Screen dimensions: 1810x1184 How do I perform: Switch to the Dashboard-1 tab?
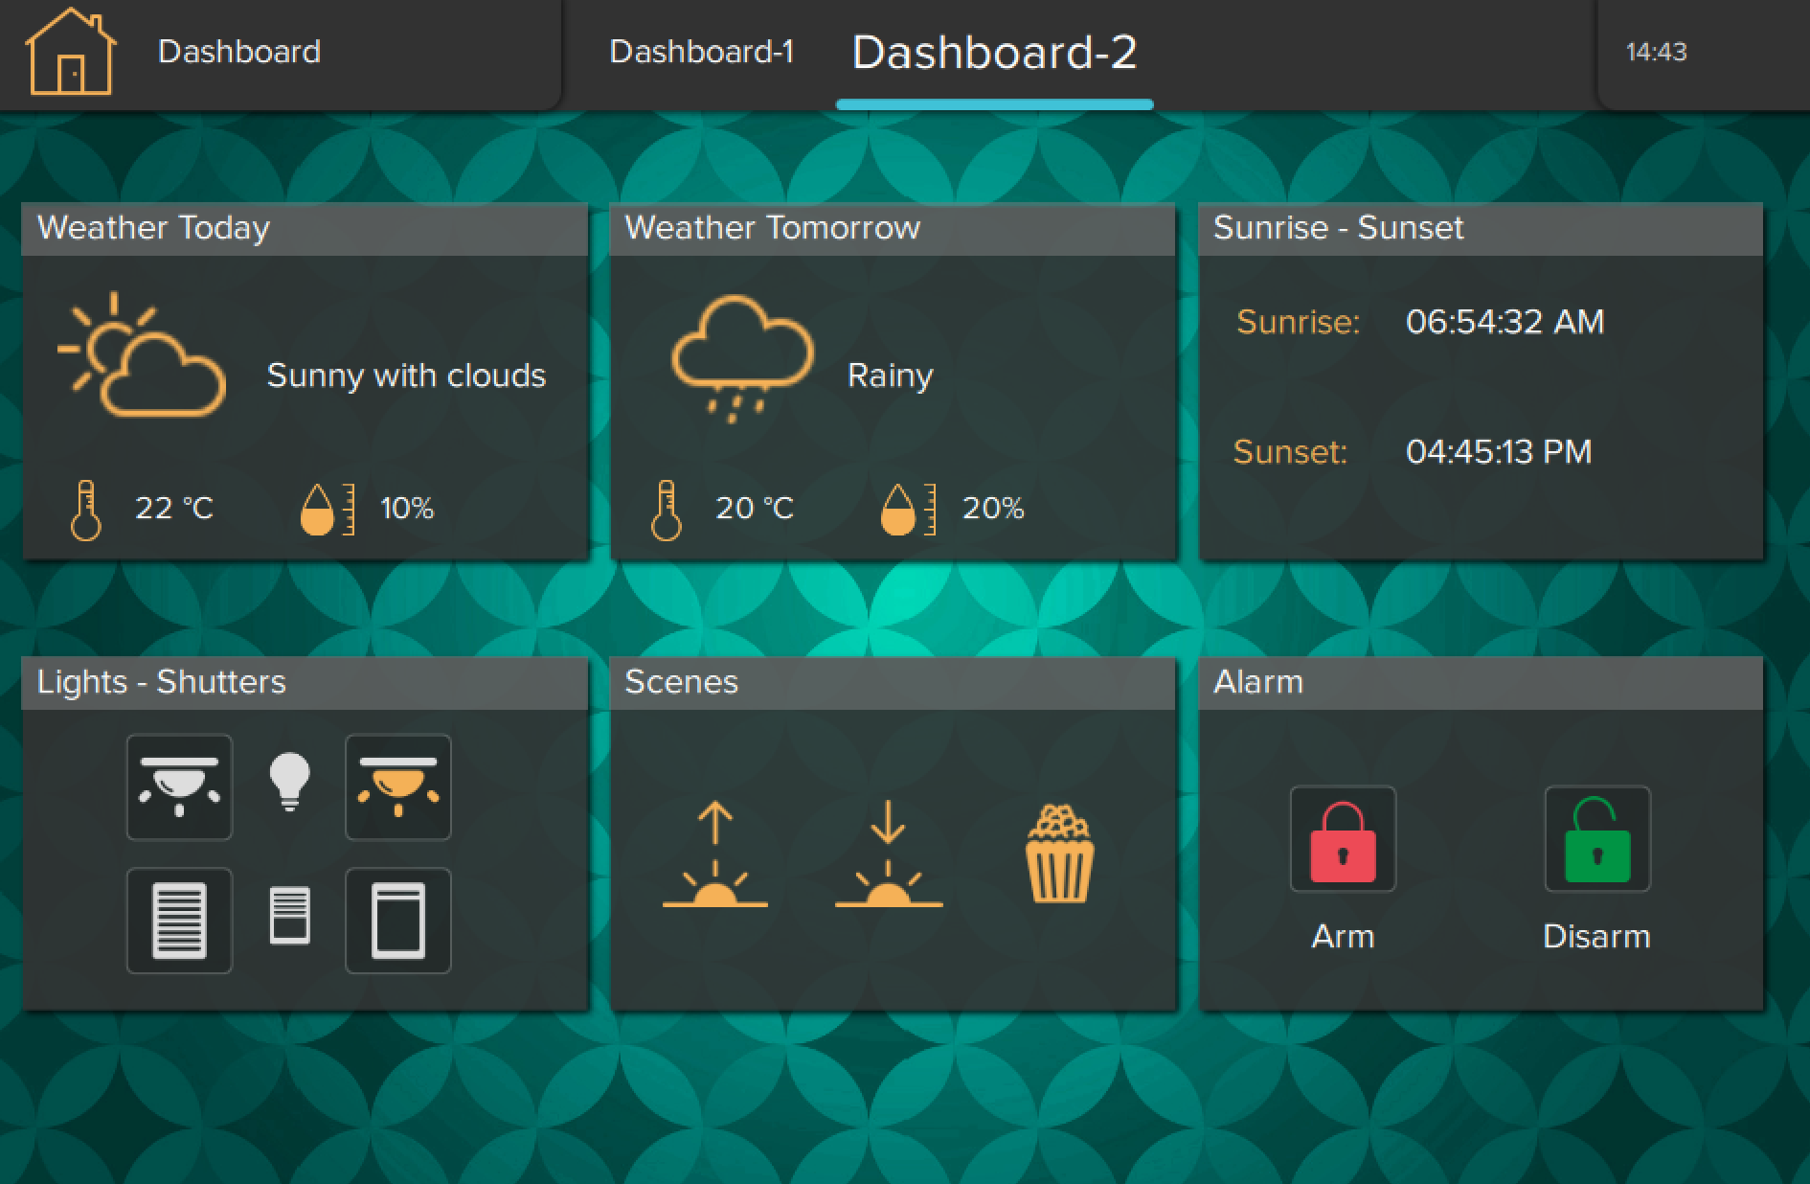701,52
